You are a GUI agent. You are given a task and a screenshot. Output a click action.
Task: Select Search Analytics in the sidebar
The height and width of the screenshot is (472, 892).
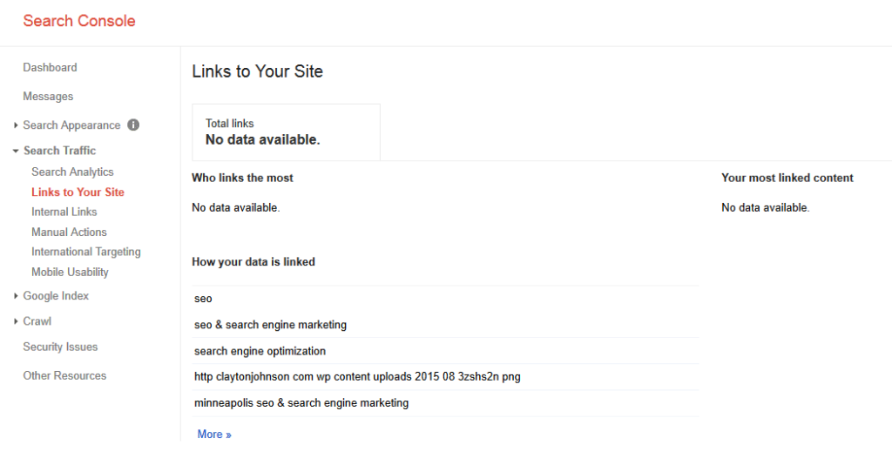point(72,172)
